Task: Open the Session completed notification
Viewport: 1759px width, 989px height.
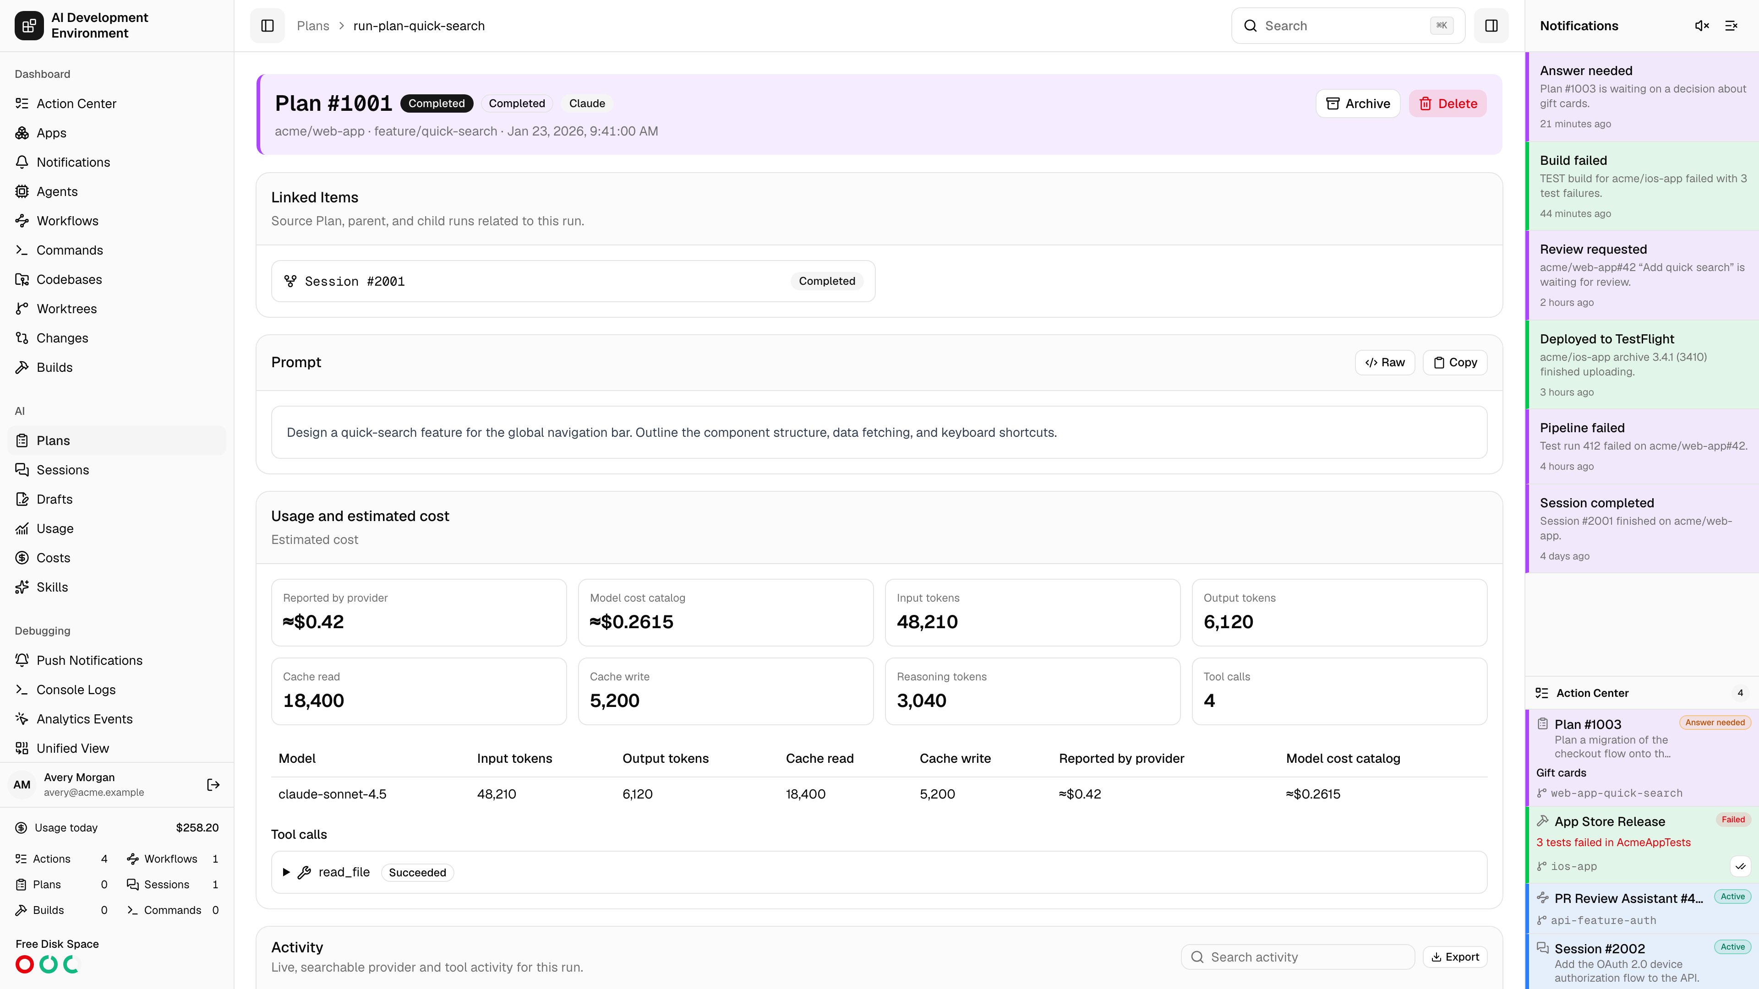Action: pos(1642,529)
